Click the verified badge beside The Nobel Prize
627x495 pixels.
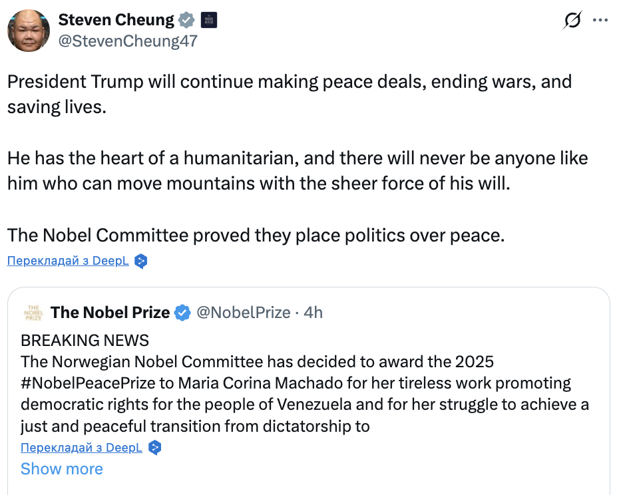tap(182, 313)
